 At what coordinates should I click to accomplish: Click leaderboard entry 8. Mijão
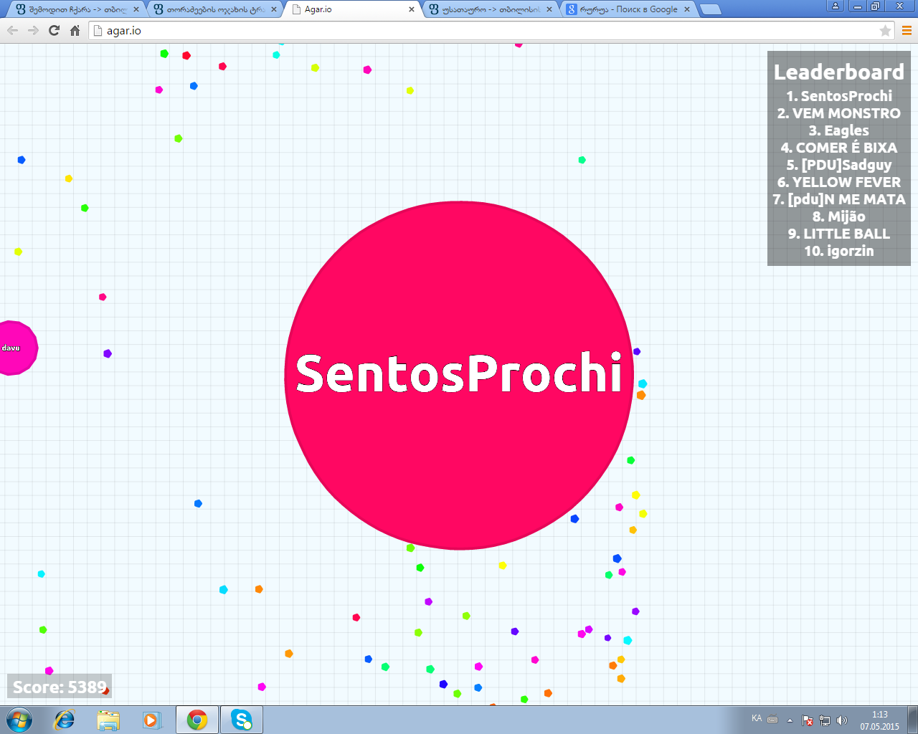839,216
